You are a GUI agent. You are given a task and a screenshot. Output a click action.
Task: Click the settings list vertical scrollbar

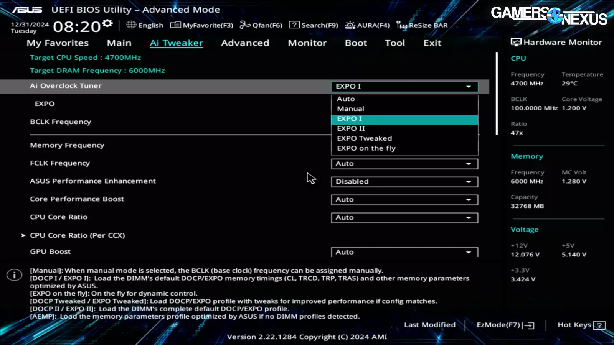[497, 94]
